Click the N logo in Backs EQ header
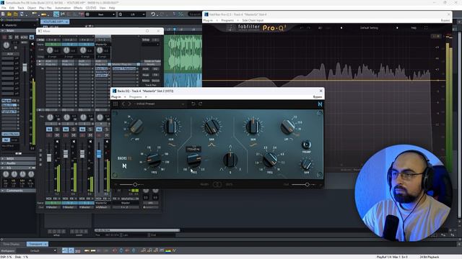 tap(320, 104)
